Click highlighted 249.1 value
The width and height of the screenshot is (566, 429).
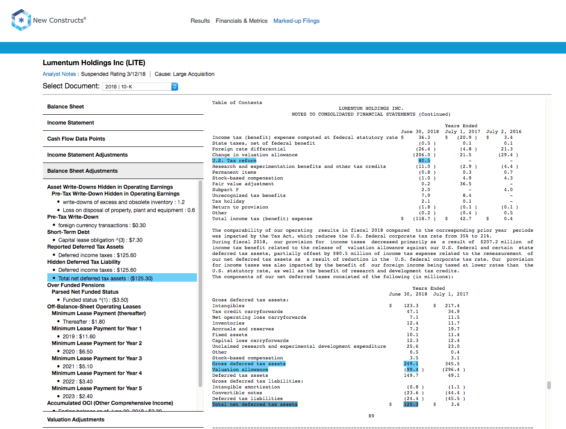(x=411, y=364)
